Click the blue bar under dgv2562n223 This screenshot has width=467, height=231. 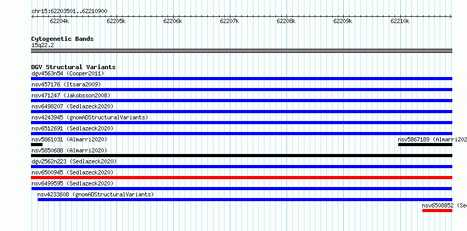point(241,167)
